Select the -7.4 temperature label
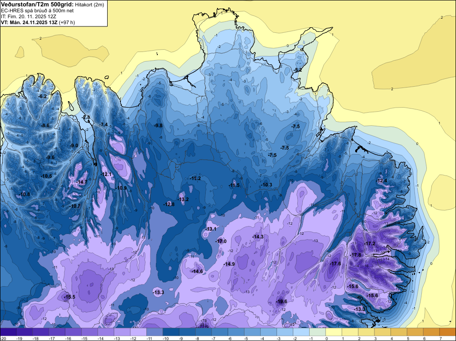This screenshot has height=341, width=456. pyautogui.click(x=104, y=125)
